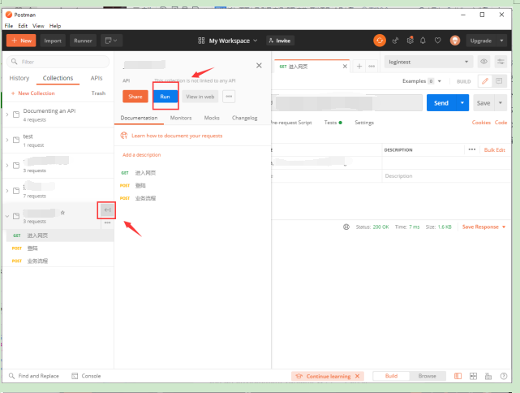Open the help question mark icon

click(504, 376)
